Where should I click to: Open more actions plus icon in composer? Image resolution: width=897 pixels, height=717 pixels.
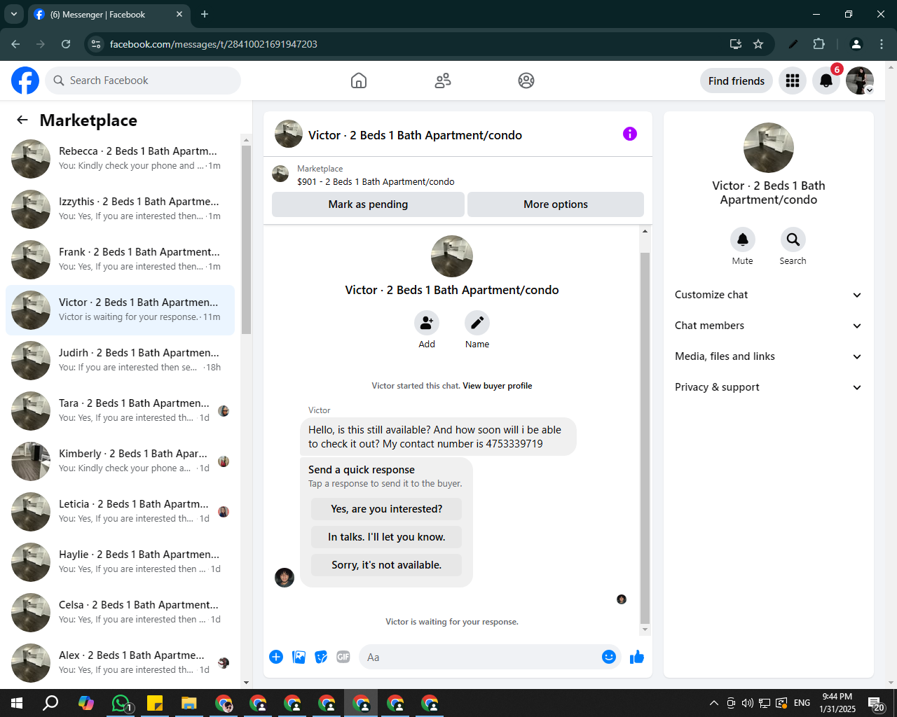(276, 657)
